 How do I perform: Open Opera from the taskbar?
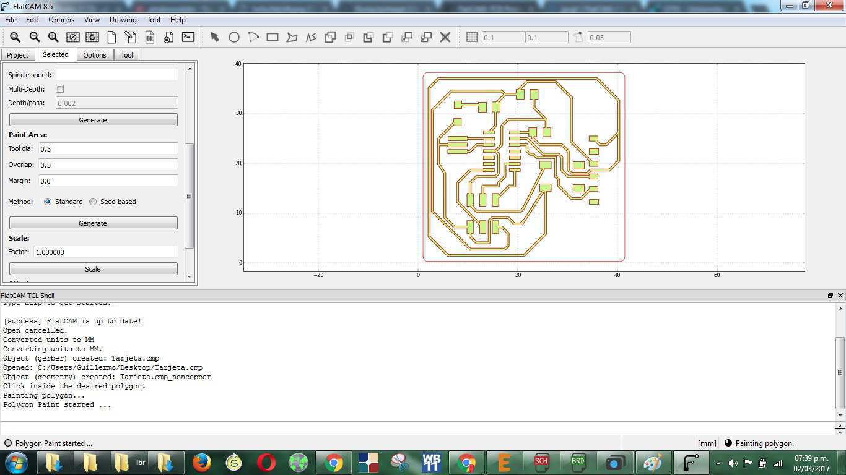coord(266,462)
